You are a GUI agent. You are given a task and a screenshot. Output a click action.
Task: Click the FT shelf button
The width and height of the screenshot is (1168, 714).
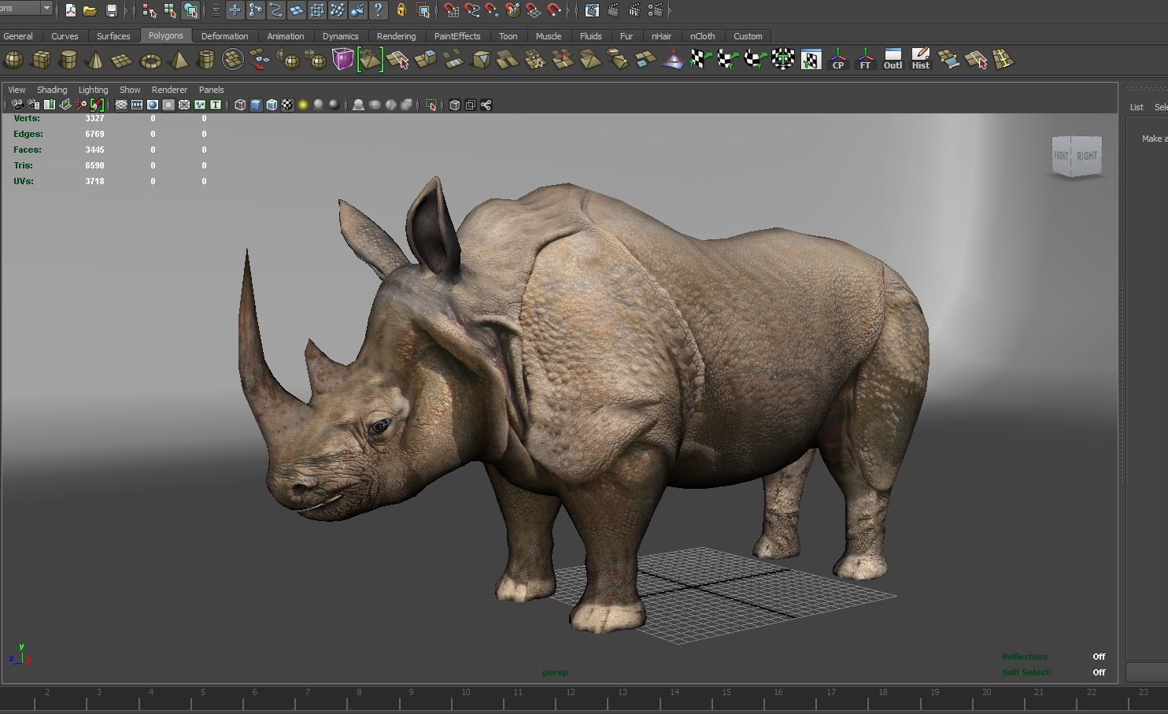pyautogui.click(x=865, y=60)
